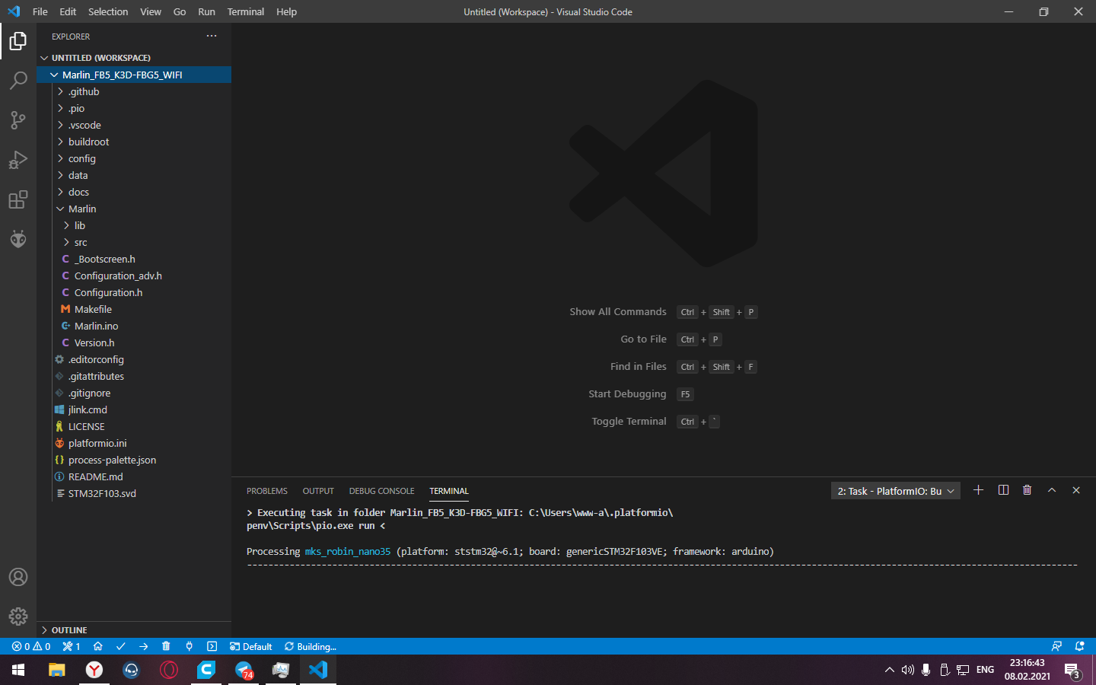
Task: Expand the OUTLINE section
Action: (134, 630)
